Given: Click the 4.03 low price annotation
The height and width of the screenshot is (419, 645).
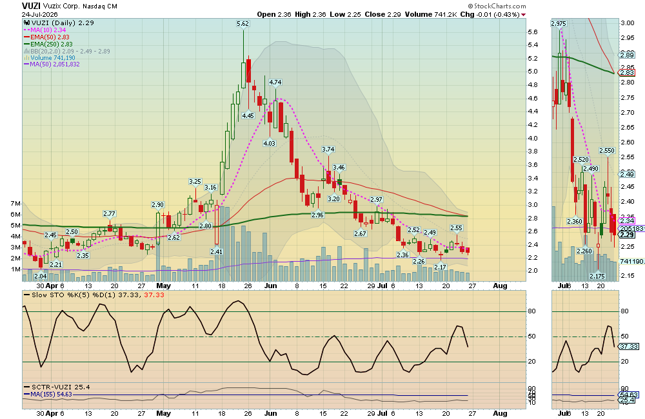Looking at the screenshot, I should point(270,143).
